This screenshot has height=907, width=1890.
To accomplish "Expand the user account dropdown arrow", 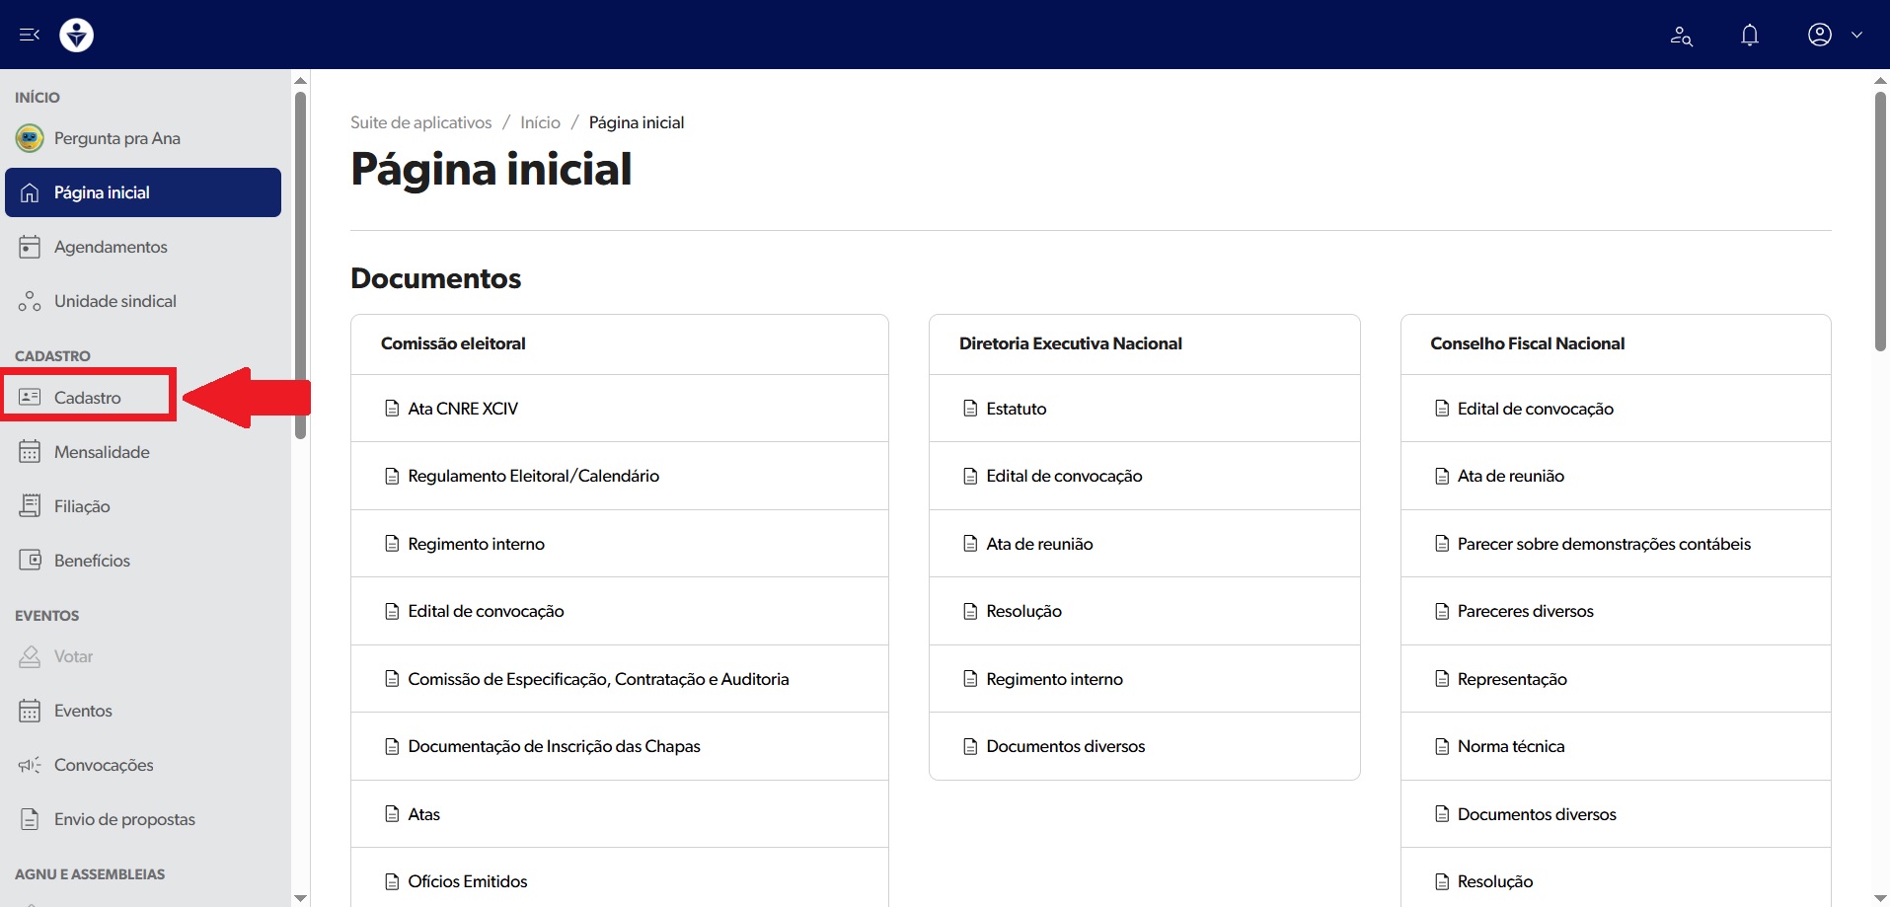I will 1856,35.
